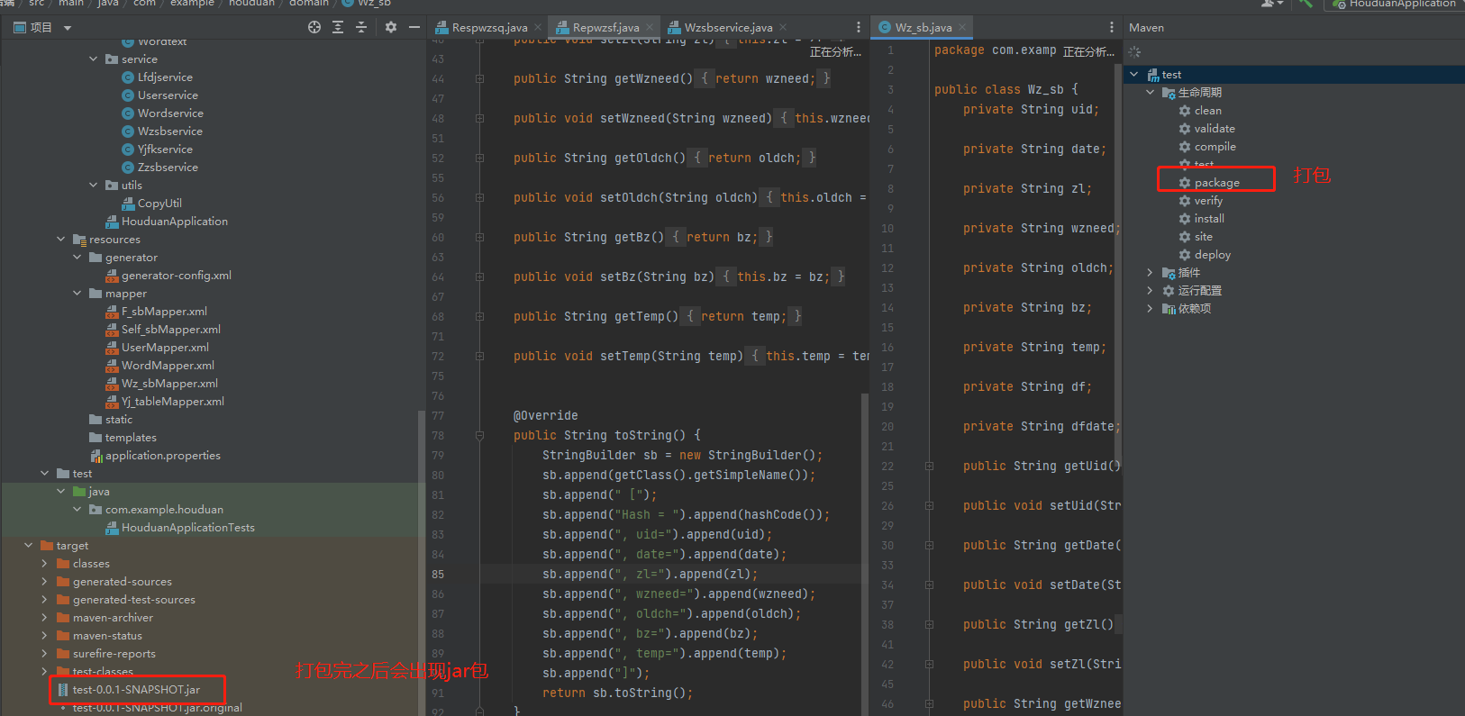
Task: Collapse the mapper folder
Action: point(77,294)
